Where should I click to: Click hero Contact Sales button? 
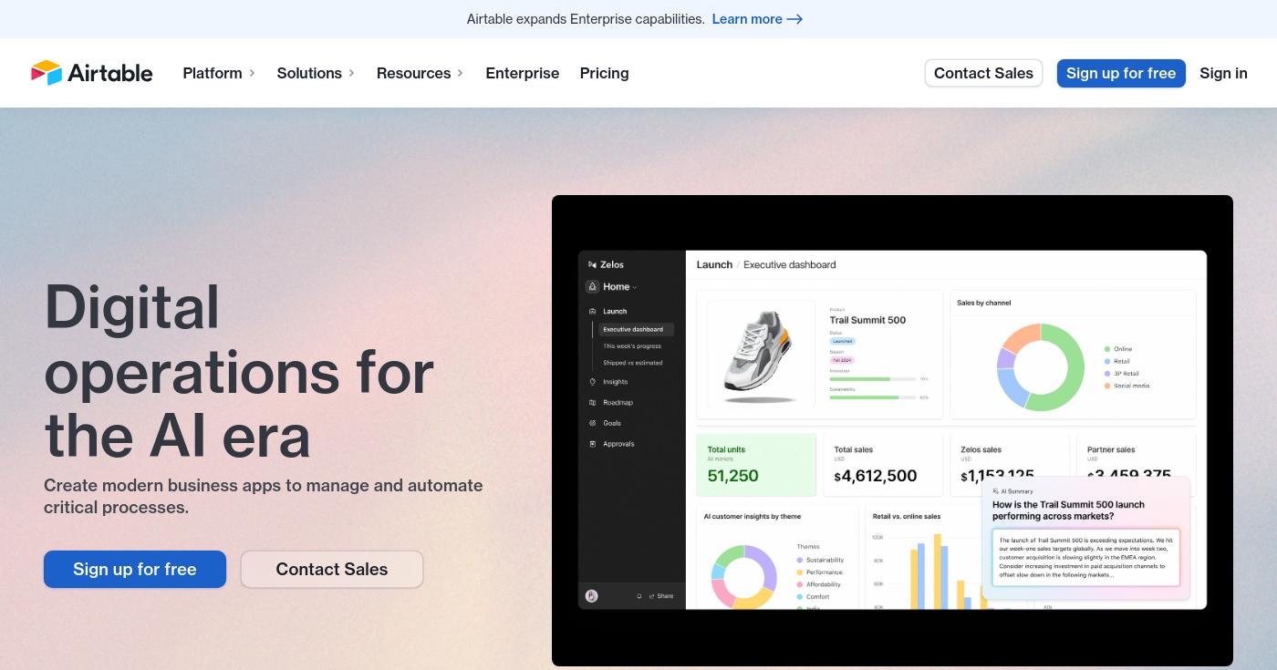pyautogui.click(x=332, y=569)
